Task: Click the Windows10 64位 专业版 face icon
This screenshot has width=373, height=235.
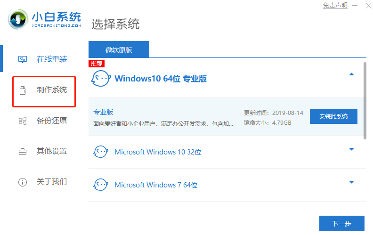Action: tap(100, 78)
